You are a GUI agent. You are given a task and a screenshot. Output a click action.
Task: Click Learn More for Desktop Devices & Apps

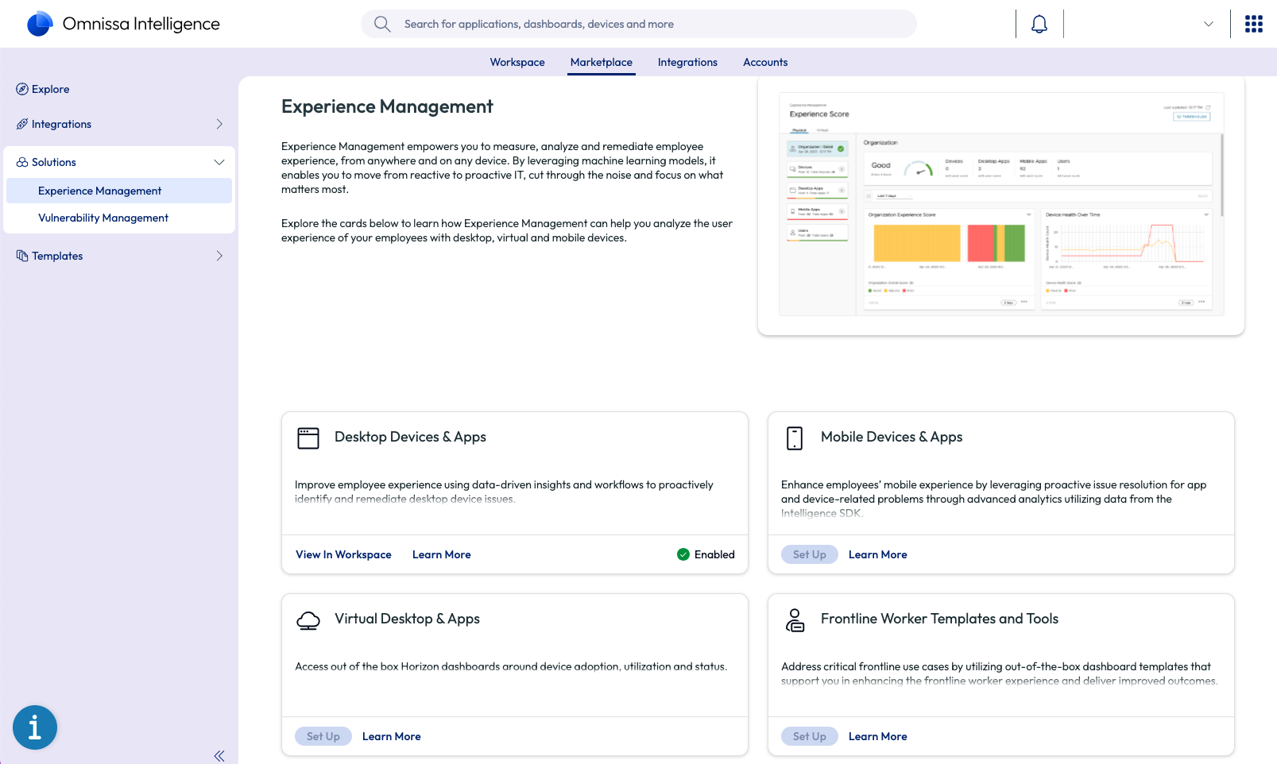pos(442,554)
